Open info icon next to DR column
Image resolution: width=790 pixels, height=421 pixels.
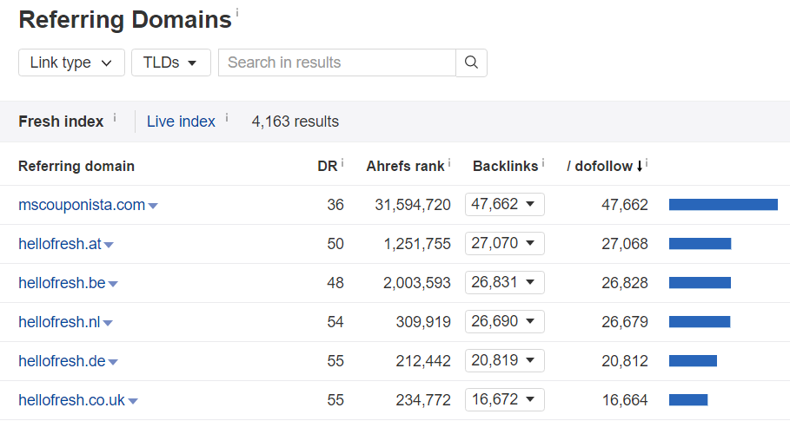coord(342,162)
